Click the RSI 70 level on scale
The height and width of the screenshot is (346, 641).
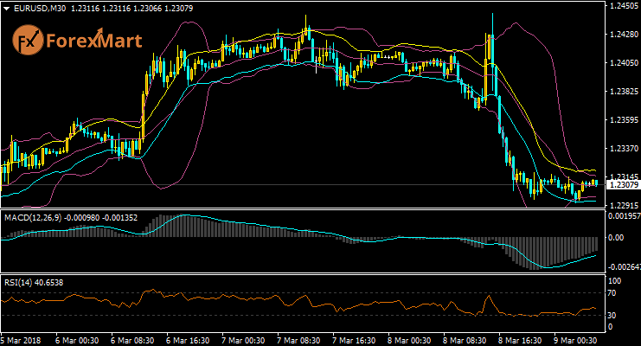612,294
